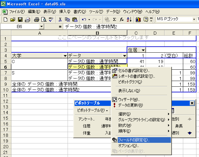Open the データ(D) menu
Viewport: 199px width, 157px height.
[113, 12]
